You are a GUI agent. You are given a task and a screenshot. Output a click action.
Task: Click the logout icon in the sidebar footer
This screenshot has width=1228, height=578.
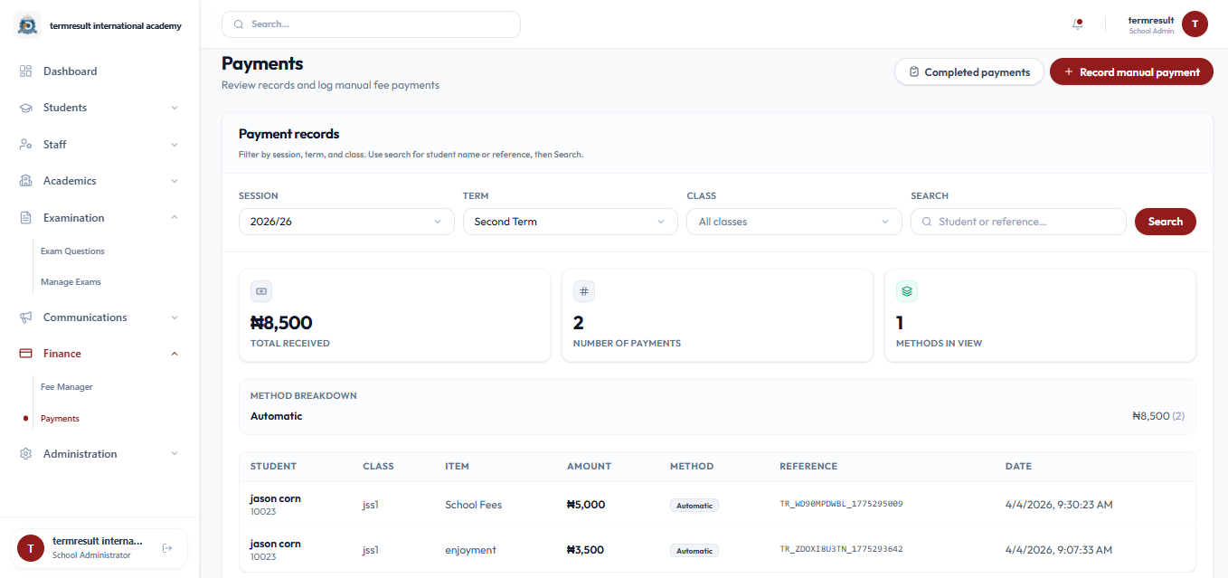click(x=167, y=548)
